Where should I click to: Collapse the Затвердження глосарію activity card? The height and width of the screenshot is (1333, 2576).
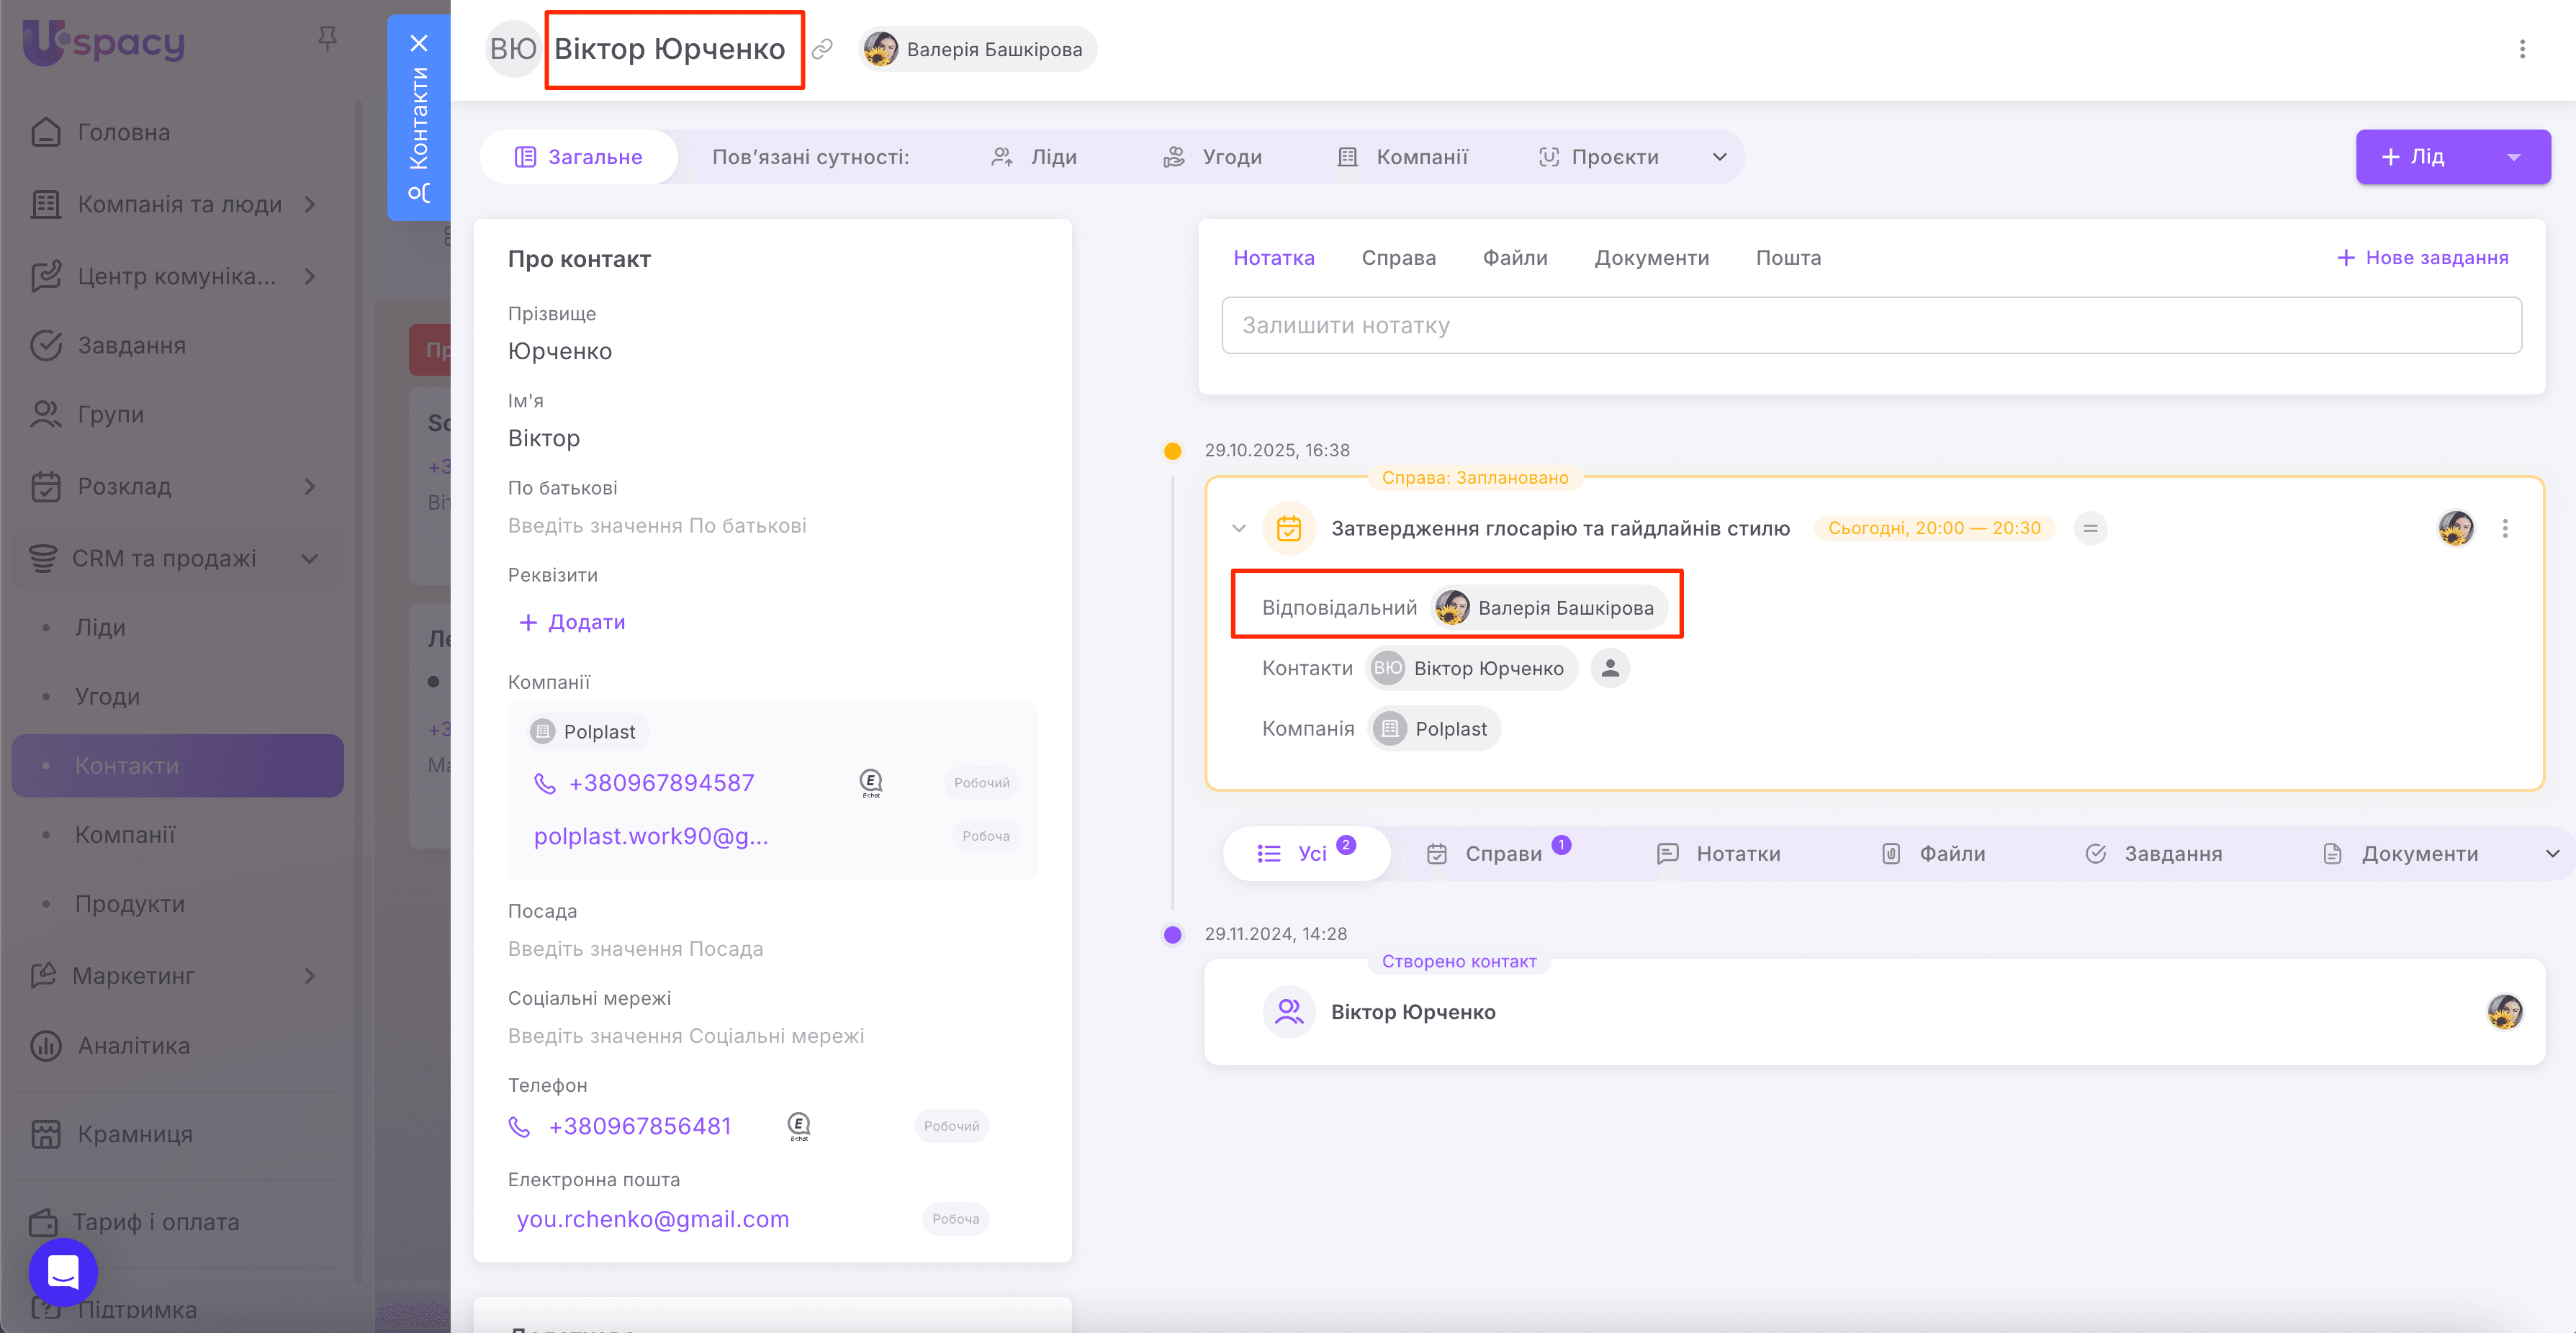coord(1239,528)
